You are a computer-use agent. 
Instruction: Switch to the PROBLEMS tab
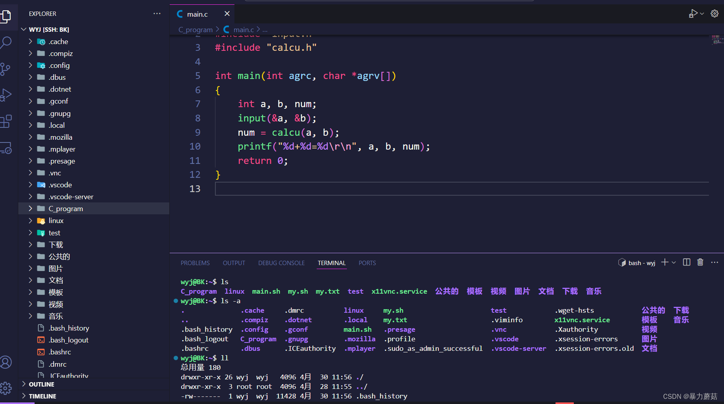(195, 263)
